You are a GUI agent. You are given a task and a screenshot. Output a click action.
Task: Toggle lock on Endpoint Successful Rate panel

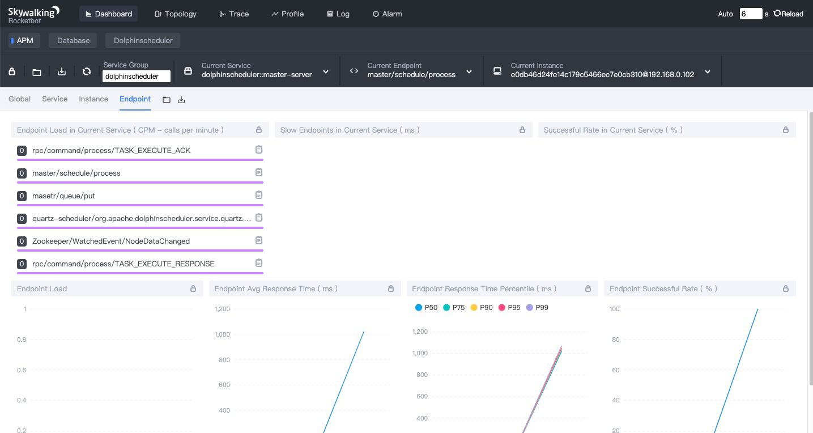(786, 288)
